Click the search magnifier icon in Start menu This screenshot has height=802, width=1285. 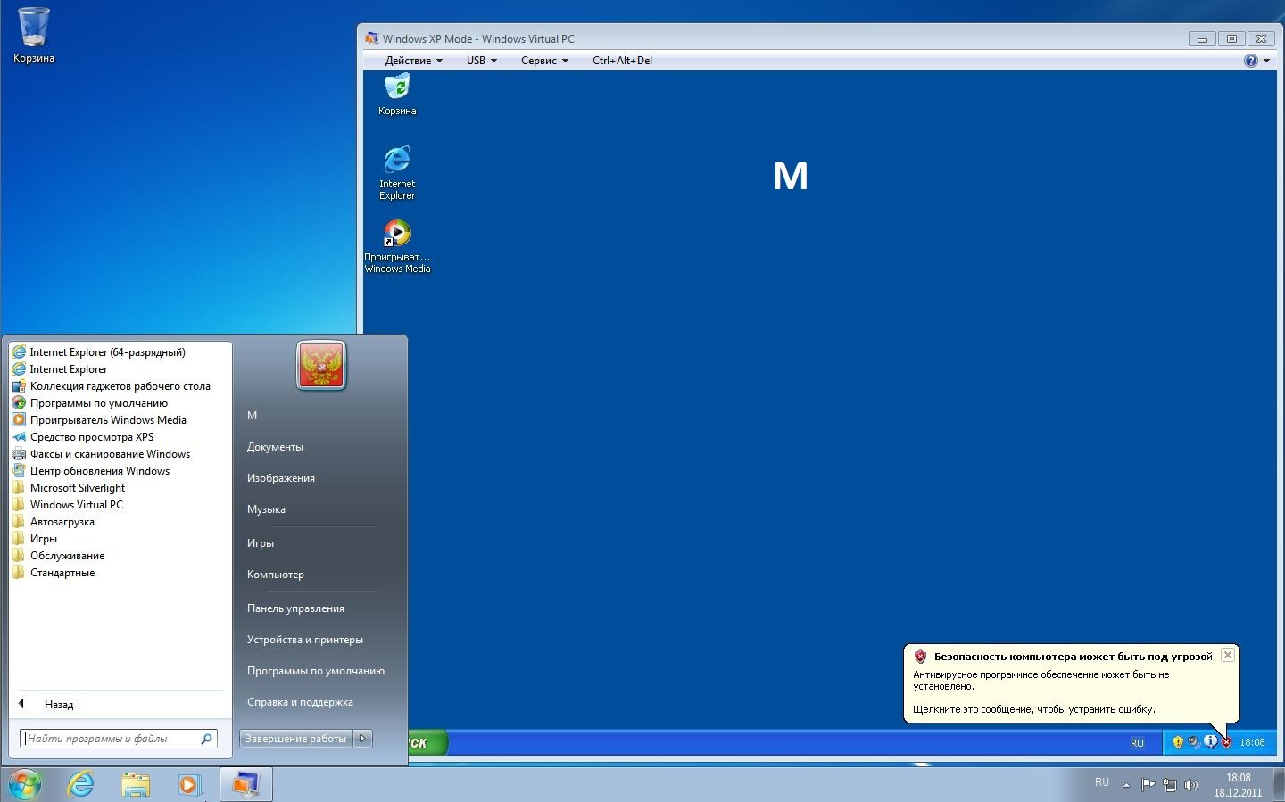tap(206, 739)
